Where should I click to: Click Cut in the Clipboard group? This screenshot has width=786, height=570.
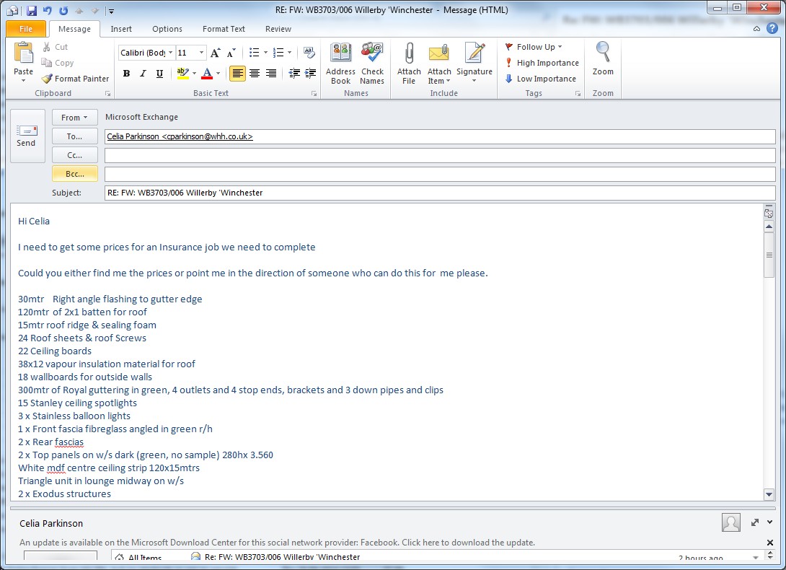coord(55,47)
